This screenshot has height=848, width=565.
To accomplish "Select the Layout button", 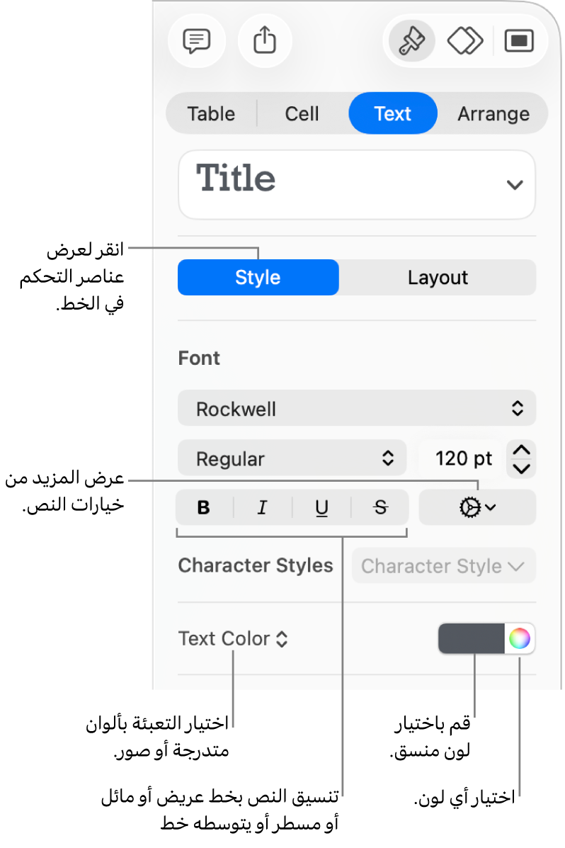I will [438, 277].
